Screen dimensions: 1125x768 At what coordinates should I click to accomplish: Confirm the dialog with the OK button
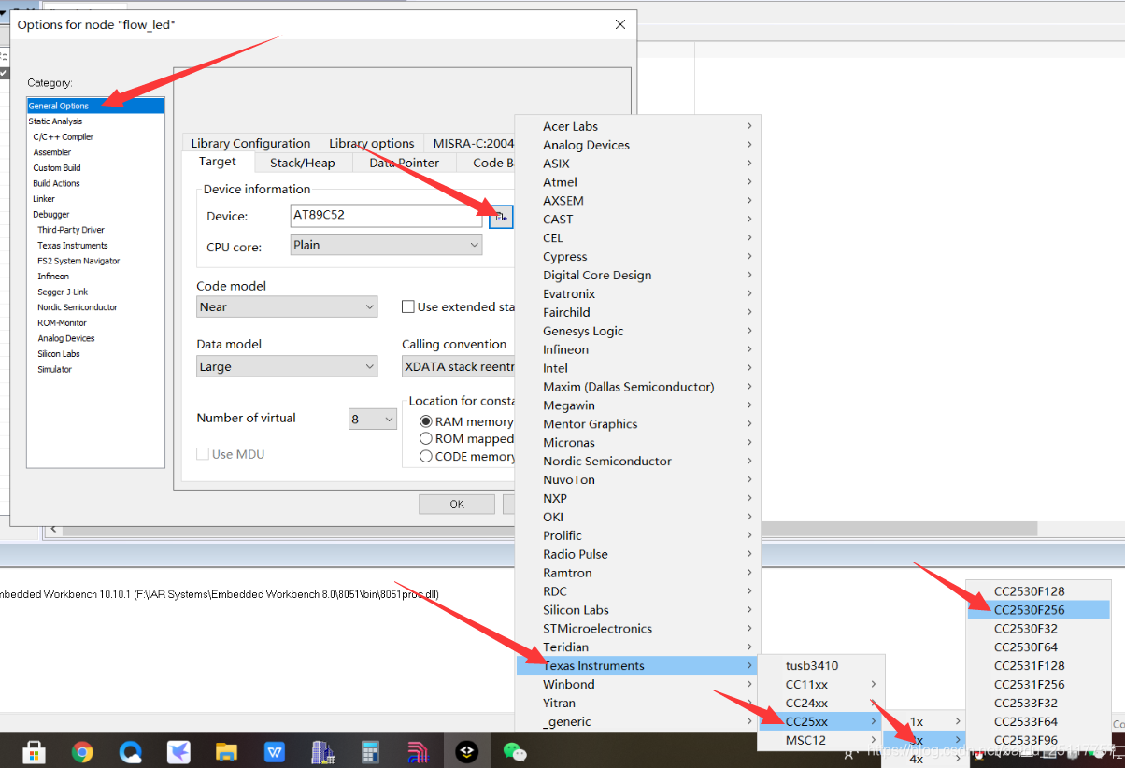(457, 504)
